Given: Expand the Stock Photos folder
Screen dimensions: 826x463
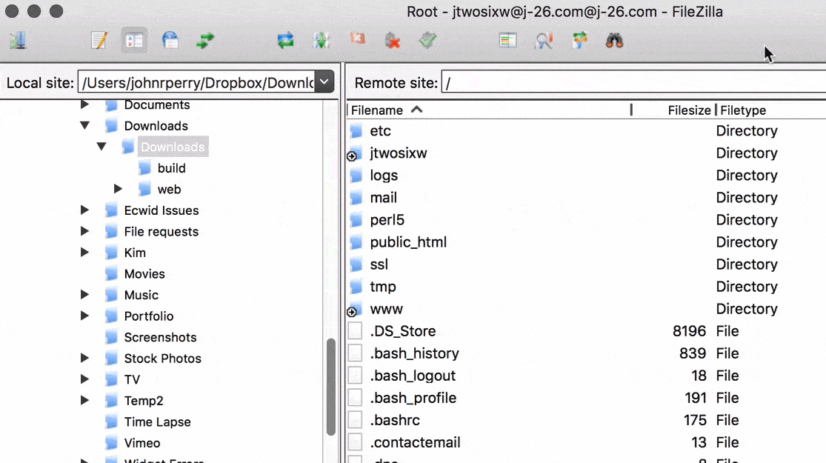Looking at the screenshot, I should coord(84,359).
